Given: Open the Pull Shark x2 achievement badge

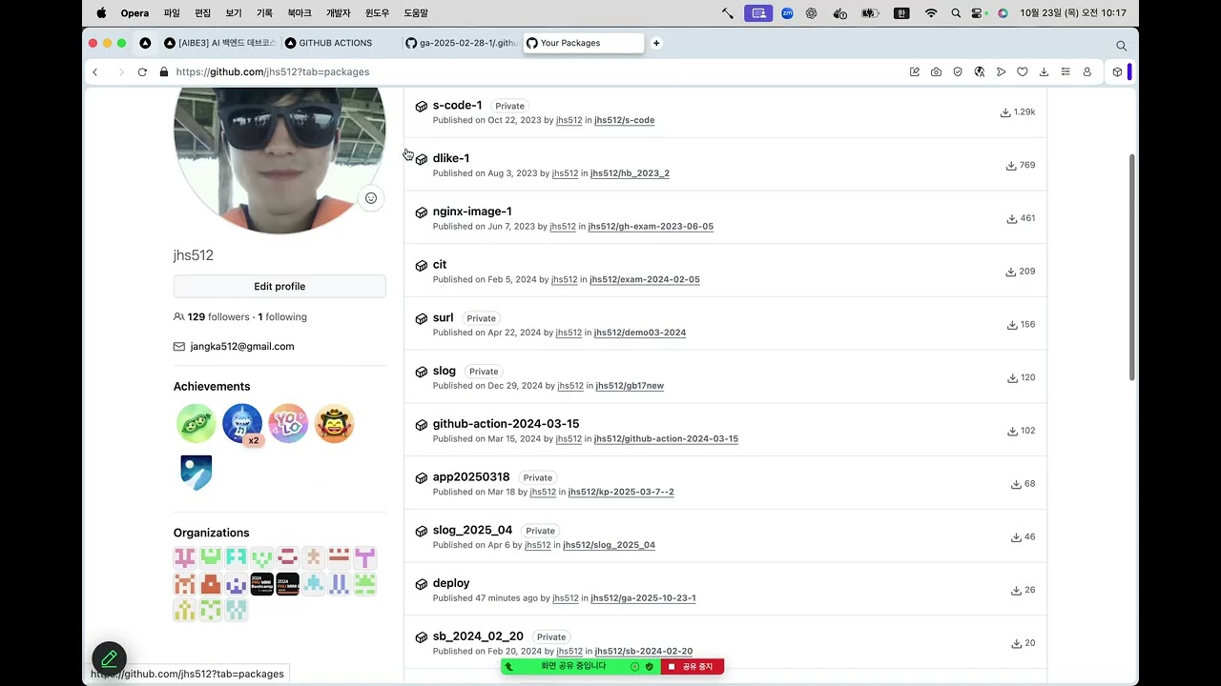Looking at the screenshot, I should pyautogui.click(x=242, y=424).
